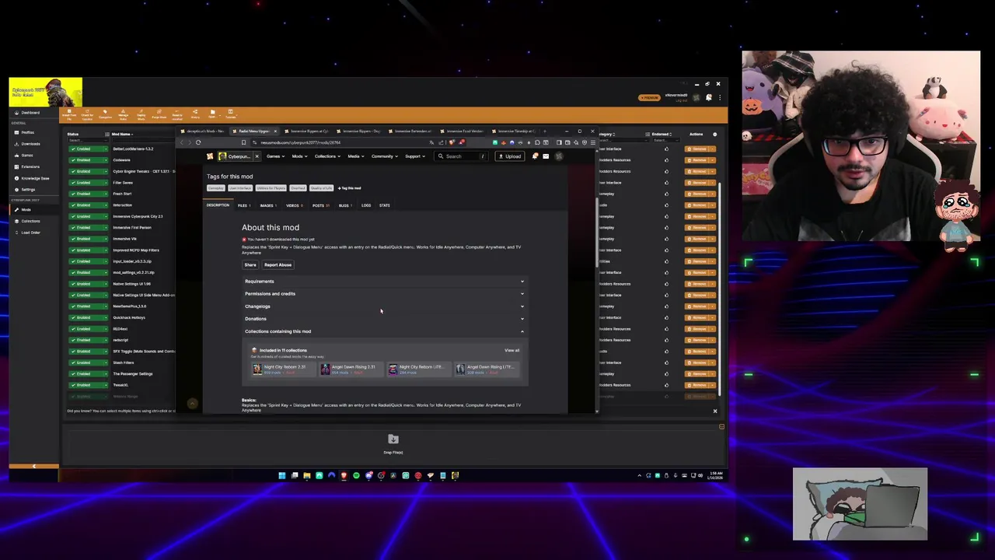Click the Reset to manifest toolbar icon
Screen dimensions: 995x560
coord(177,114)
